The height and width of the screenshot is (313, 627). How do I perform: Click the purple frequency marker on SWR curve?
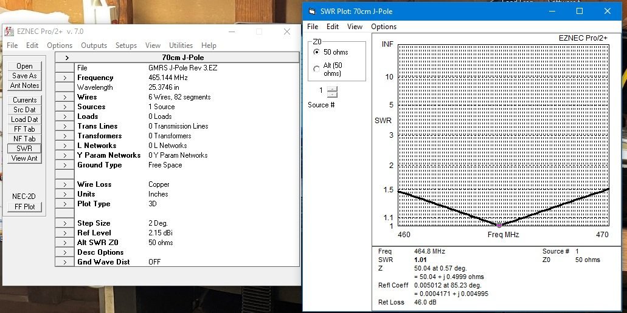coord(500,225)
